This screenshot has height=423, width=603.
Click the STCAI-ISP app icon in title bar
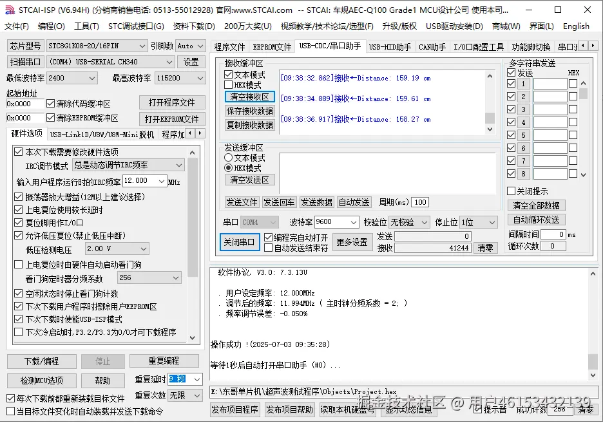[10, 10]
